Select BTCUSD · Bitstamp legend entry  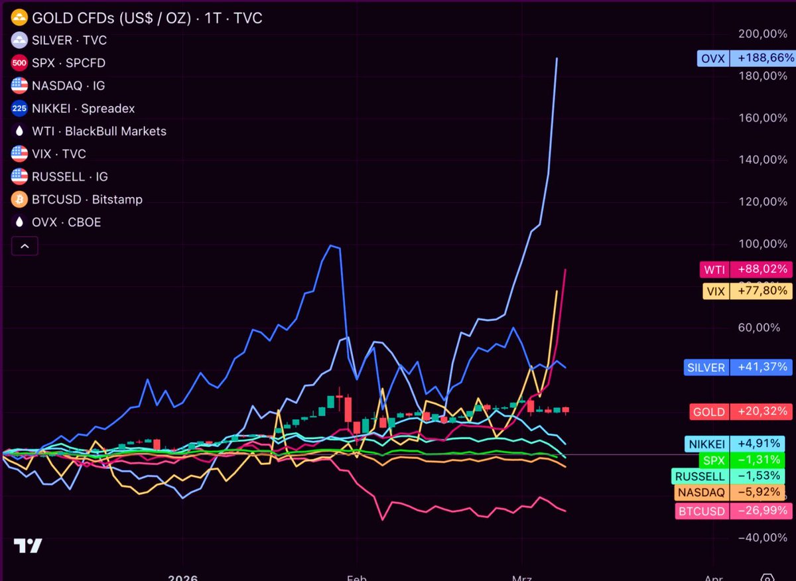click(87, 199)
